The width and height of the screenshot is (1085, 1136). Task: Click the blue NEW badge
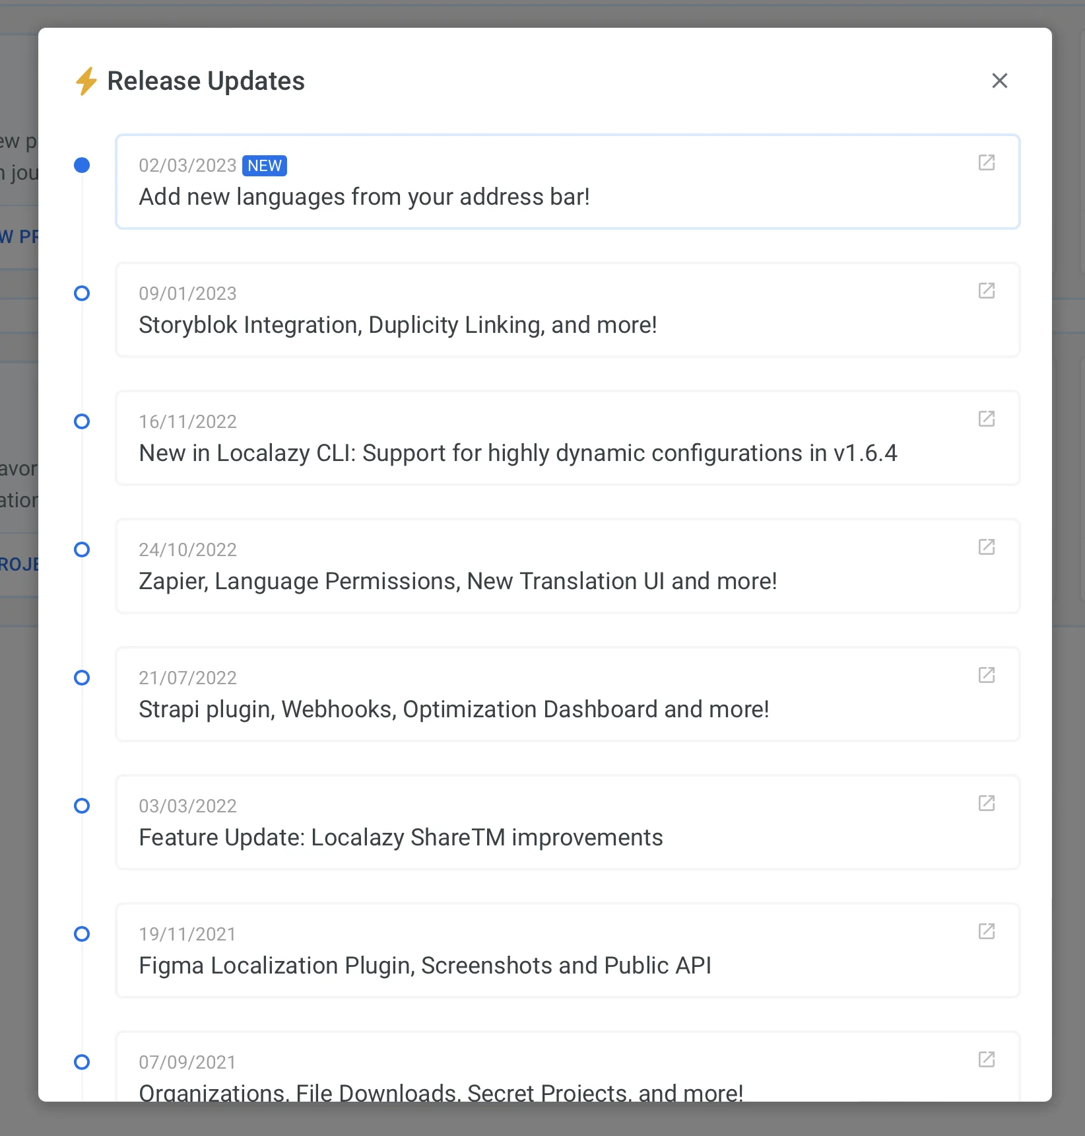click(265, 166)
